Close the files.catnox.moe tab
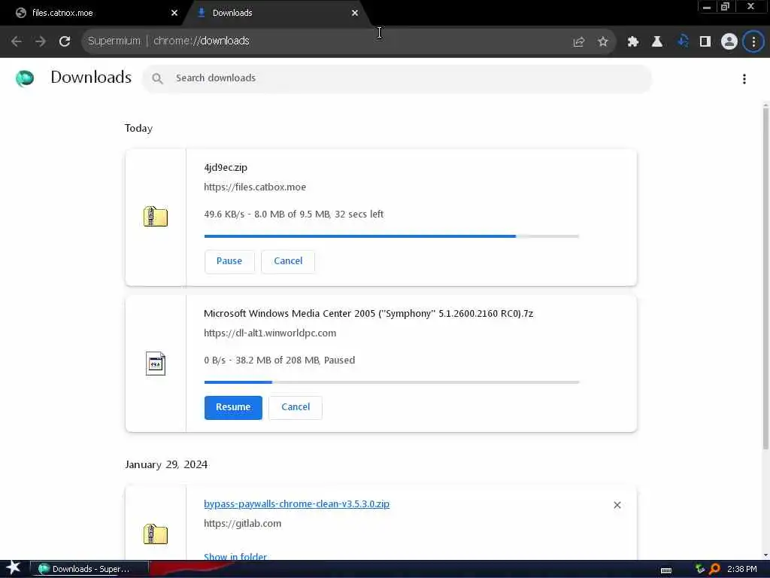This screenshot has height=578, width=770. tap(174, 14)
